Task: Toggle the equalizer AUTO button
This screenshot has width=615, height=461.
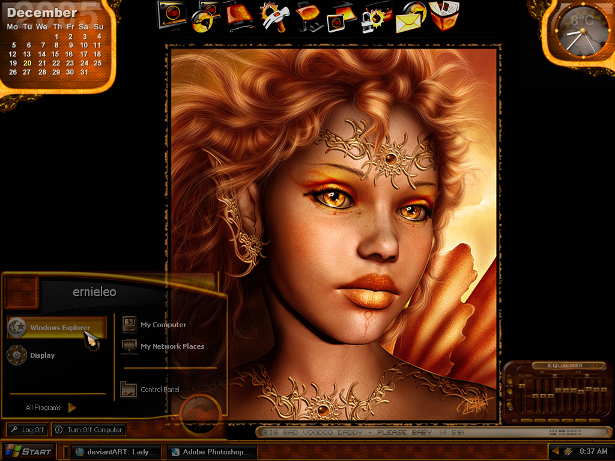Action: pos(509,391)
